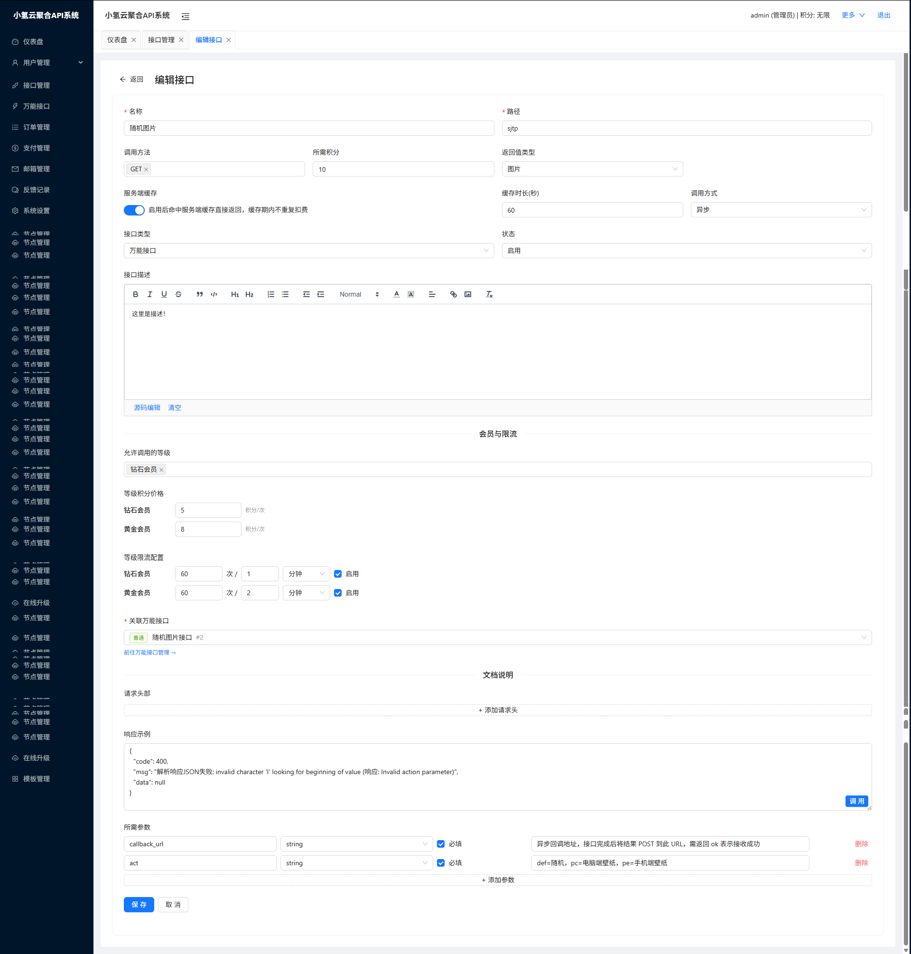Uncheck enable for diamond member rate limit

[338, 574]
